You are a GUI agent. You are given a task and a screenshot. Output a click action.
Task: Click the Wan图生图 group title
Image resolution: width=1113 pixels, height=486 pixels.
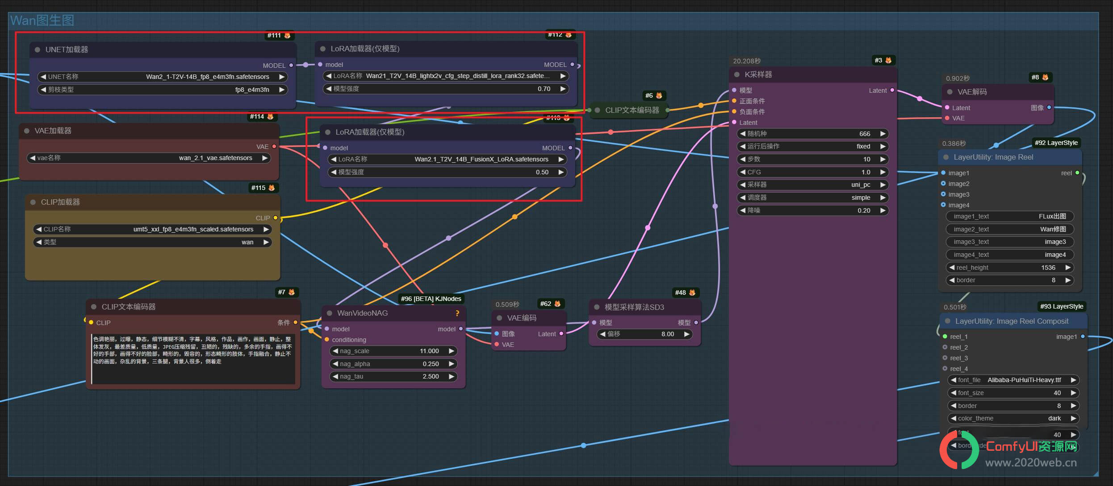(42, 20)
